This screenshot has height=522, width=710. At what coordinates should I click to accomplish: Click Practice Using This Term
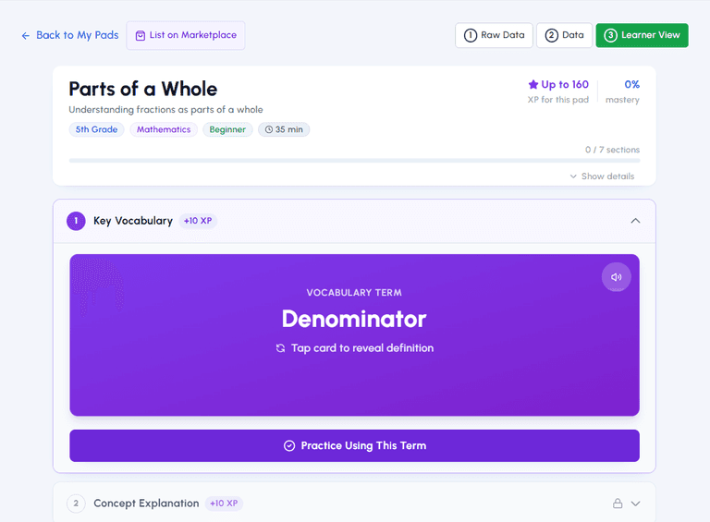354,445
